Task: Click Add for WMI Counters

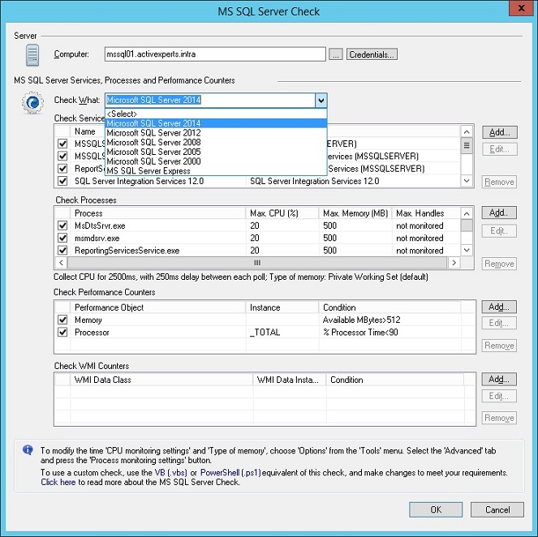Action: click(499, 380)
